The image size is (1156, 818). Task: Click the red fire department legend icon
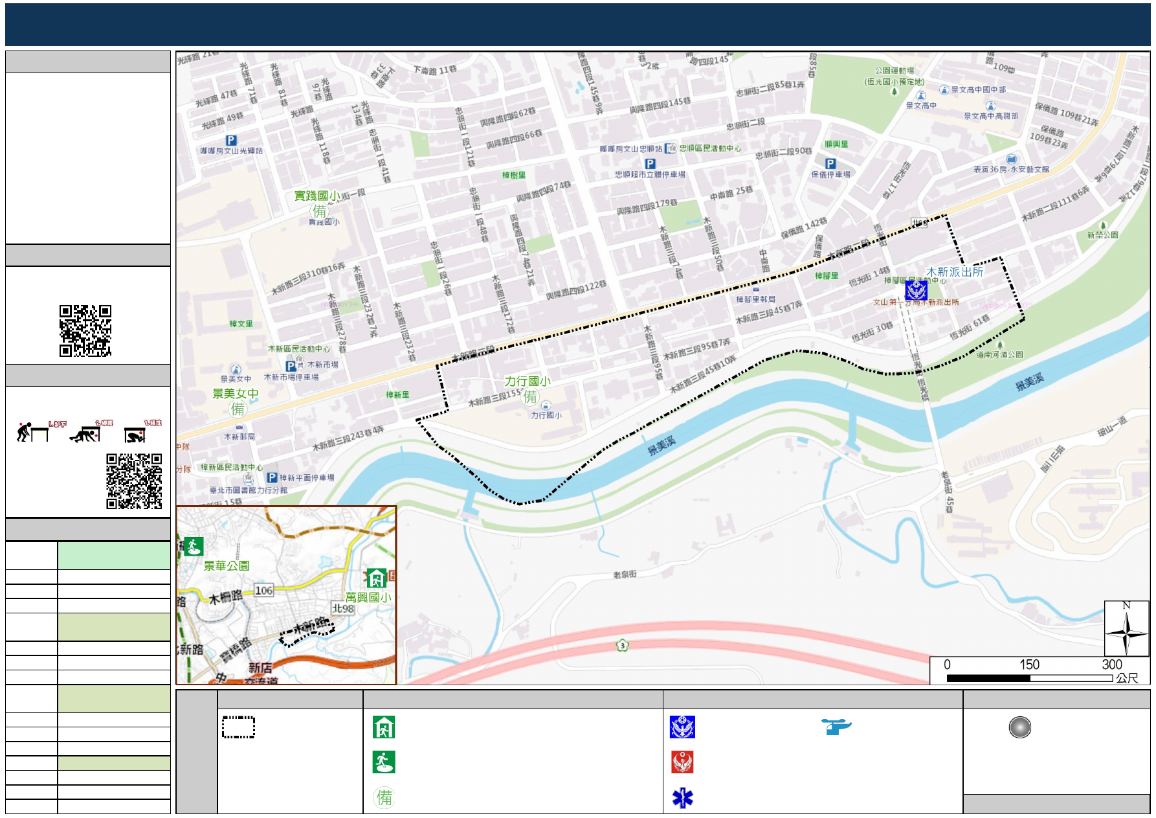click(x=682, y=762)
